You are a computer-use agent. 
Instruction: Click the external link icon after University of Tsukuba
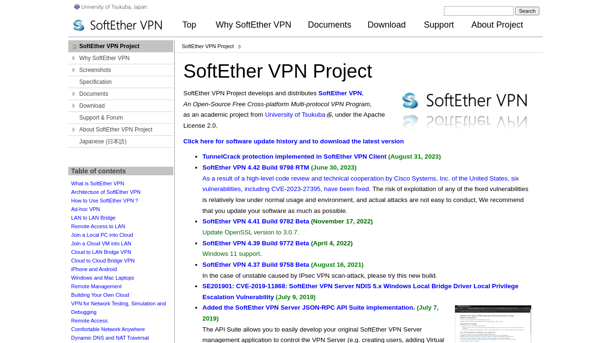[329, 115]
